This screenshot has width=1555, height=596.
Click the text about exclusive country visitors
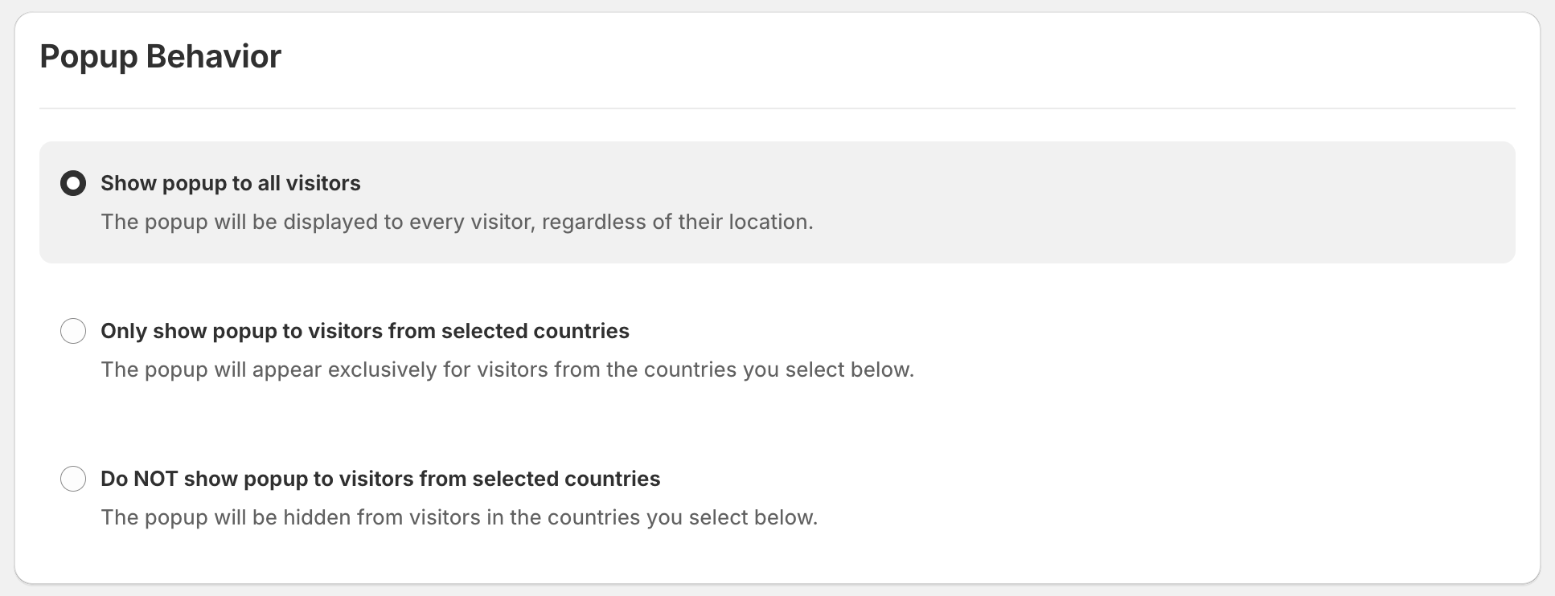pos(507,369)
